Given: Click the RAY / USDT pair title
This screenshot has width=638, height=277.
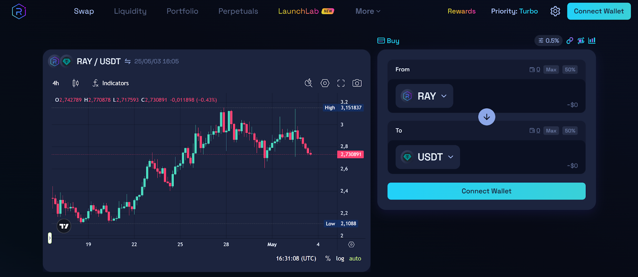Looking at the screenshot, I should [x=98, y=61].
